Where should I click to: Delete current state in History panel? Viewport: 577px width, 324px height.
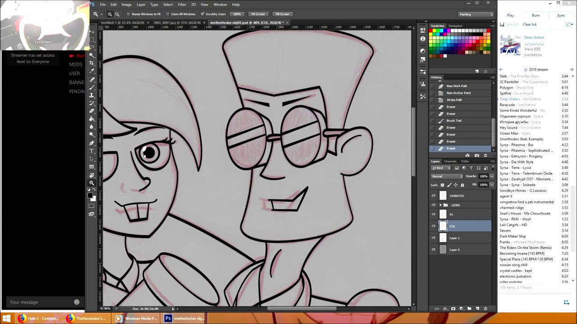[x=485, y=155]
